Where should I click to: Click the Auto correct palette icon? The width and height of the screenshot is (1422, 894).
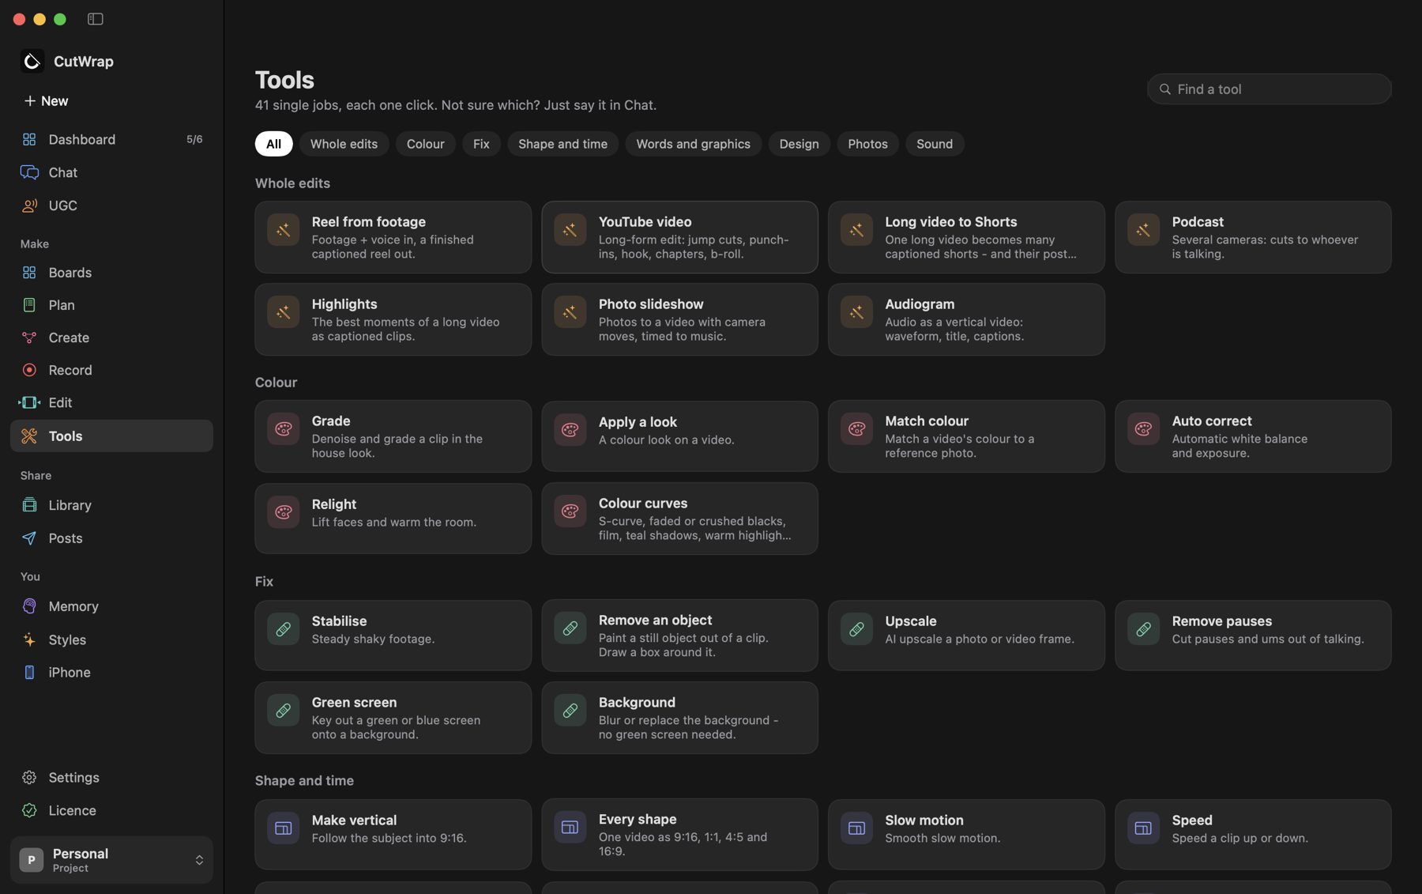[x=1143, y=429]
